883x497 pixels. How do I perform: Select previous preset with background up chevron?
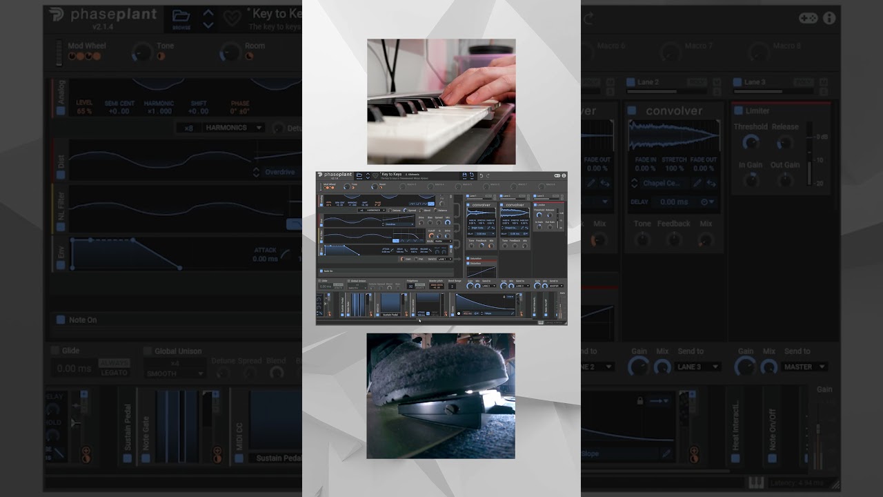(208, 13)
